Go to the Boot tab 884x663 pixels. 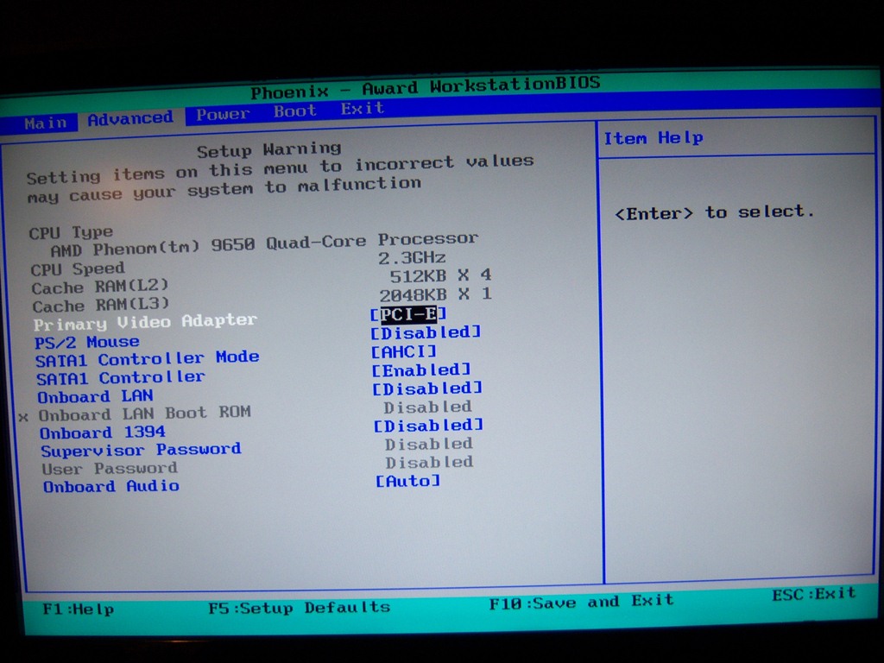click(x=295, y=110)
